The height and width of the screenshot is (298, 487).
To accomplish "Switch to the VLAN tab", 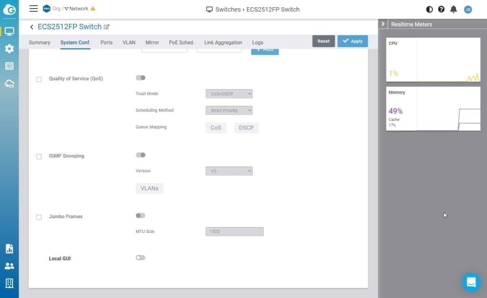I will (x=129, y=42).
